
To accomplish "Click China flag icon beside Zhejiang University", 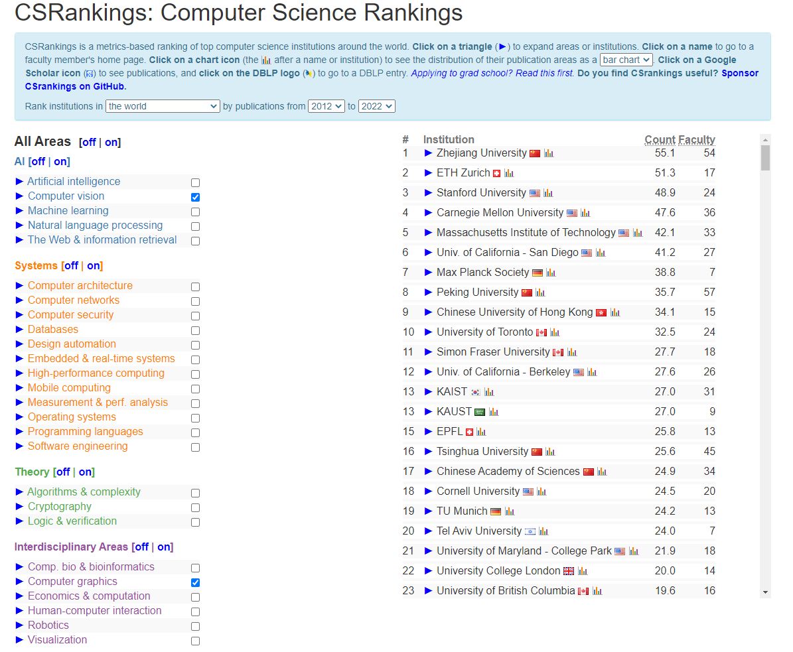I will click(535, 154).
